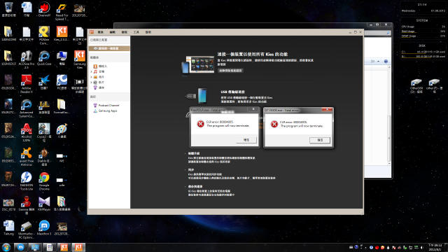Select the Diablo III desktop shortcut
The width and height of the screenshot is (448, 252).
44,157
